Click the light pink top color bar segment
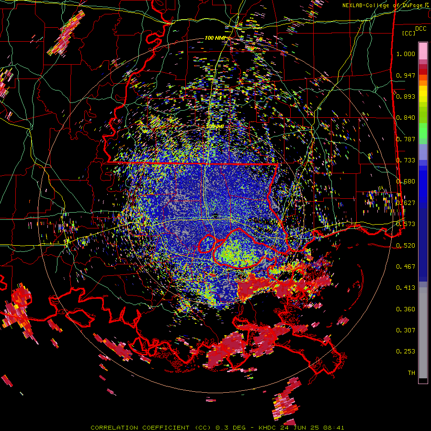The image size is (431, 431). tap(423, 51)
